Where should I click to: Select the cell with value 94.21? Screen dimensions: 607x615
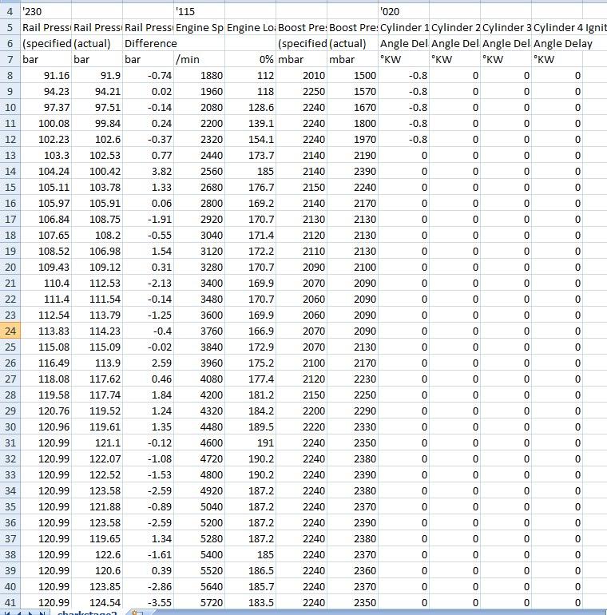tap(97, 91)
